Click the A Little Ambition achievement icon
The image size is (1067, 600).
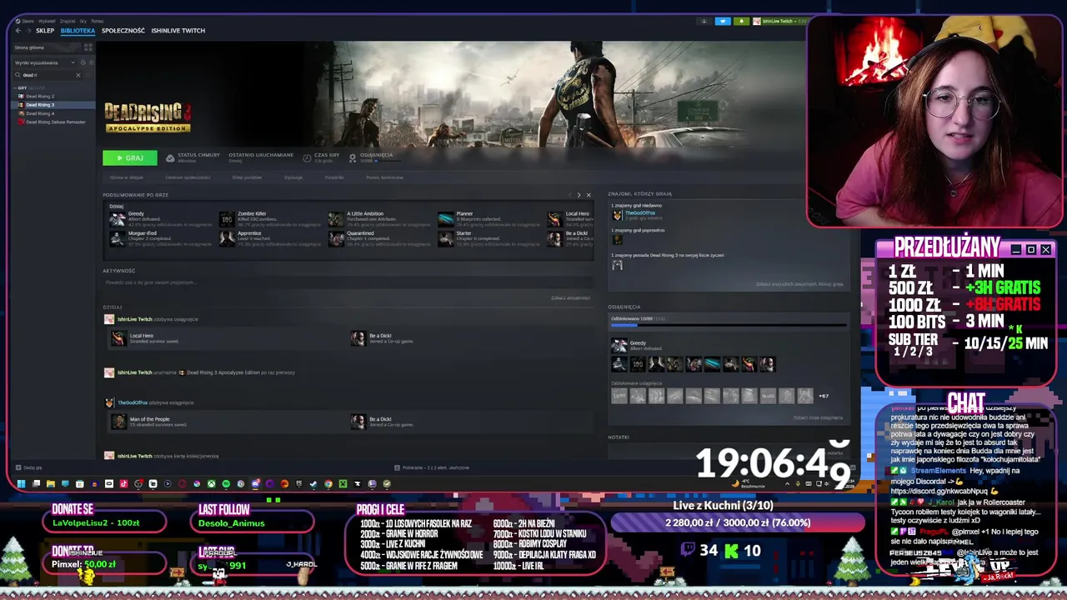336,219
